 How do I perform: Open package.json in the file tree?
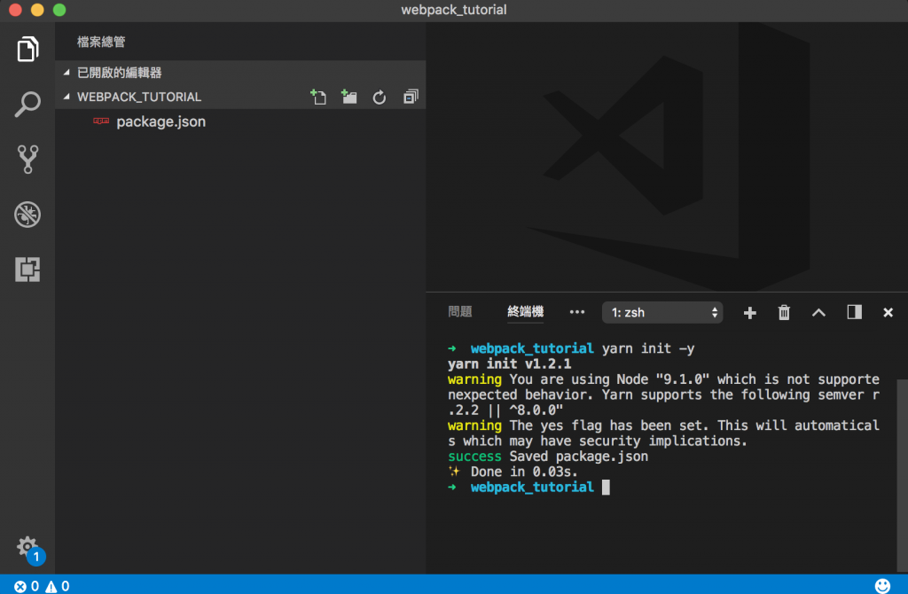[161, 121]
